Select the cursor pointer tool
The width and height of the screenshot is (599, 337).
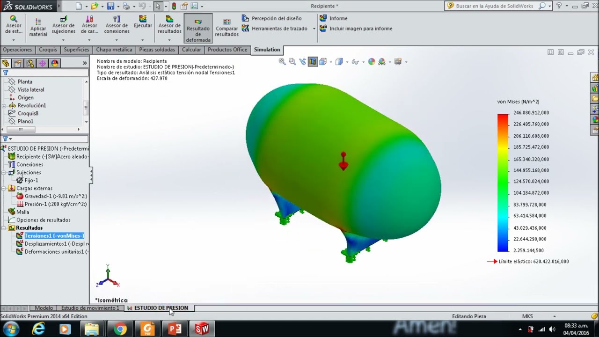(158, 6)
